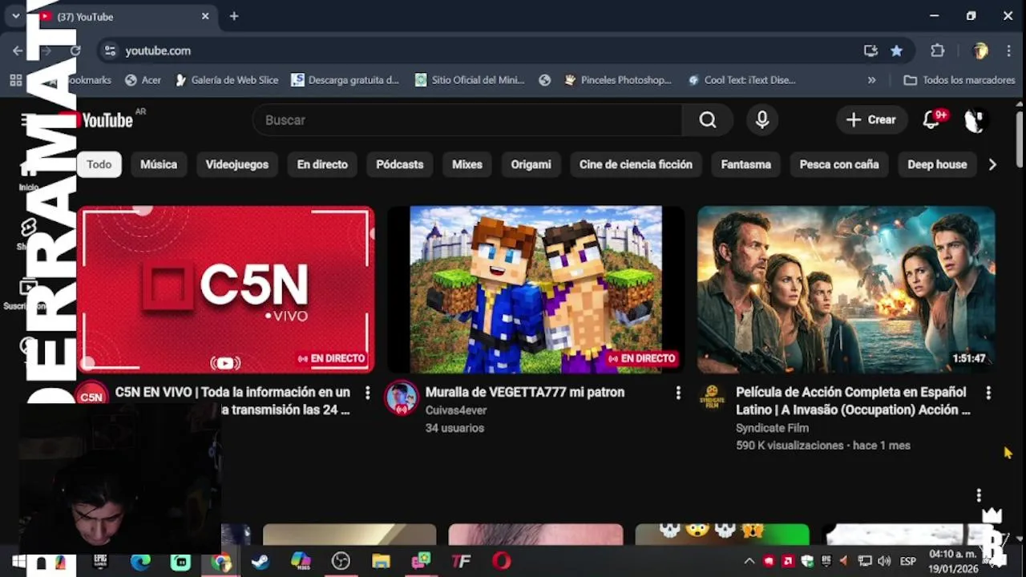Screen dimensions: 1026x577
Task: Open the Chrome profile avatar
Action: [980, 50]
